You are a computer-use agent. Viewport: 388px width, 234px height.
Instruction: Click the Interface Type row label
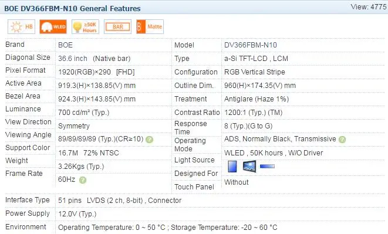click(x=28, y=200)
